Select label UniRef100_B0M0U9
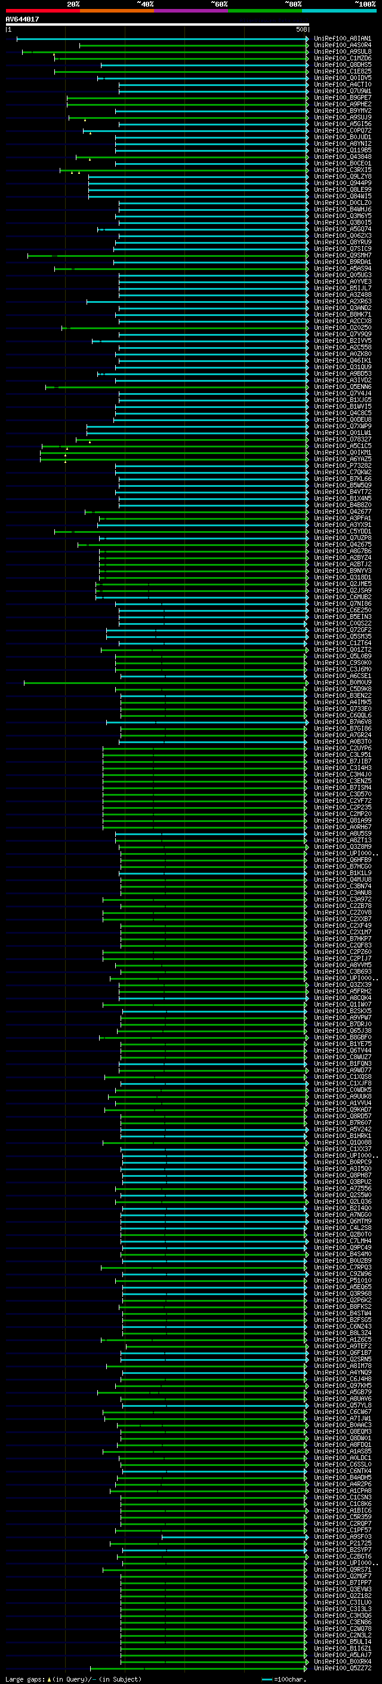382x1684 pixels. pos(342,682)
